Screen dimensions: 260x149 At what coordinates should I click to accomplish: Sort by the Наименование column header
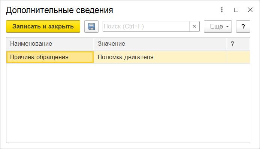[50, 44]
